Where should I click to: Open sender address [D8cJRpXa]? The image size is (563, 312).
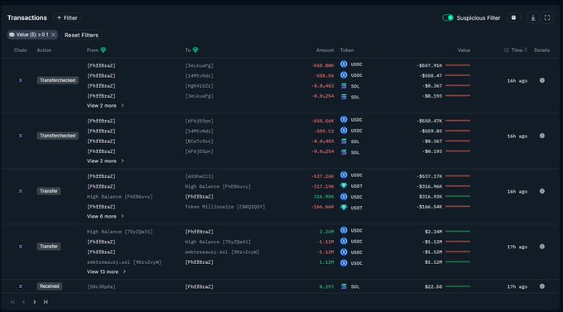[101, 286]
